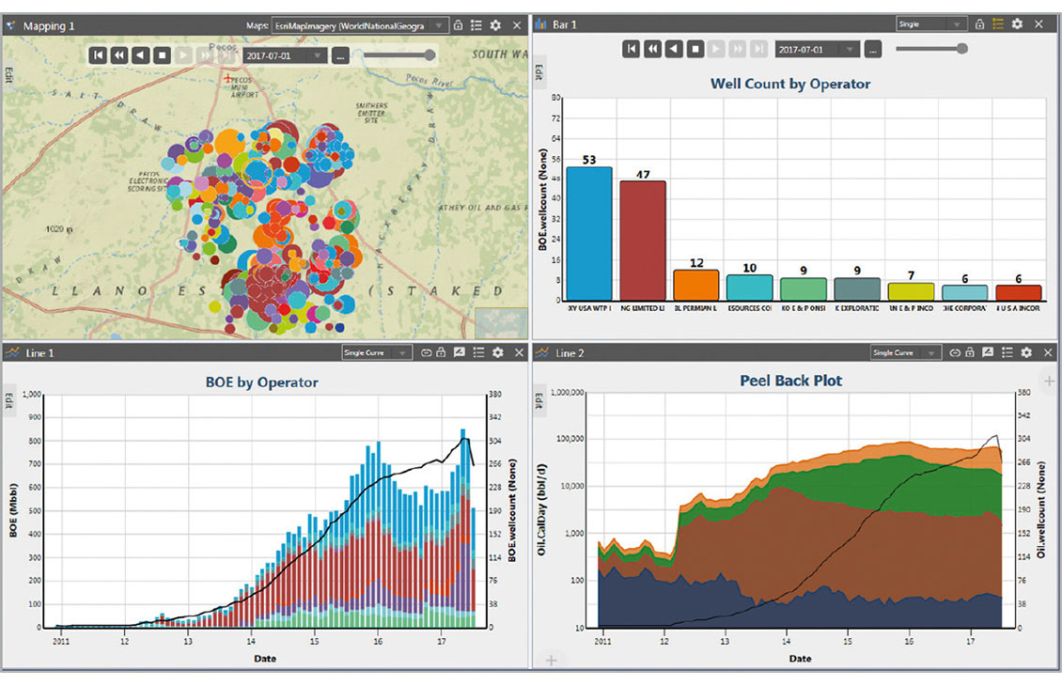Open legend list in Line 1 panel

click(x=478, y=352)
